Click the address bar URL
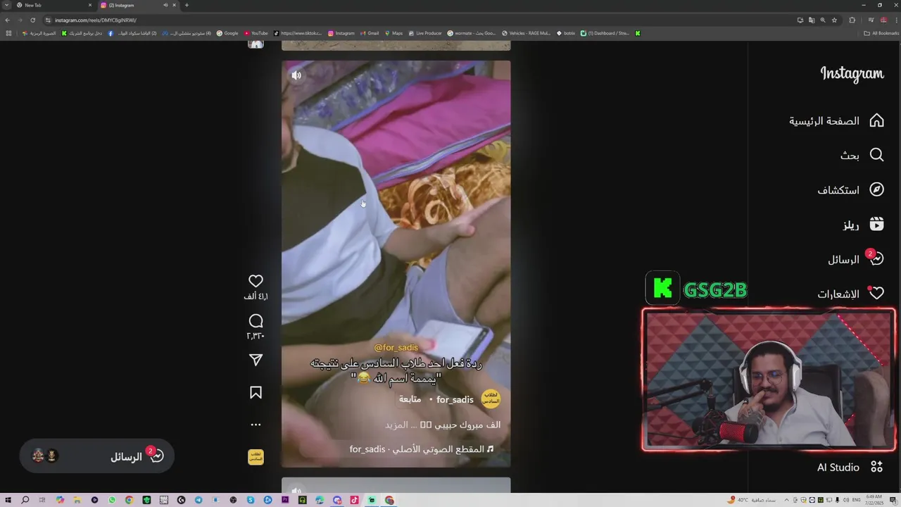 tap(96, 20)
